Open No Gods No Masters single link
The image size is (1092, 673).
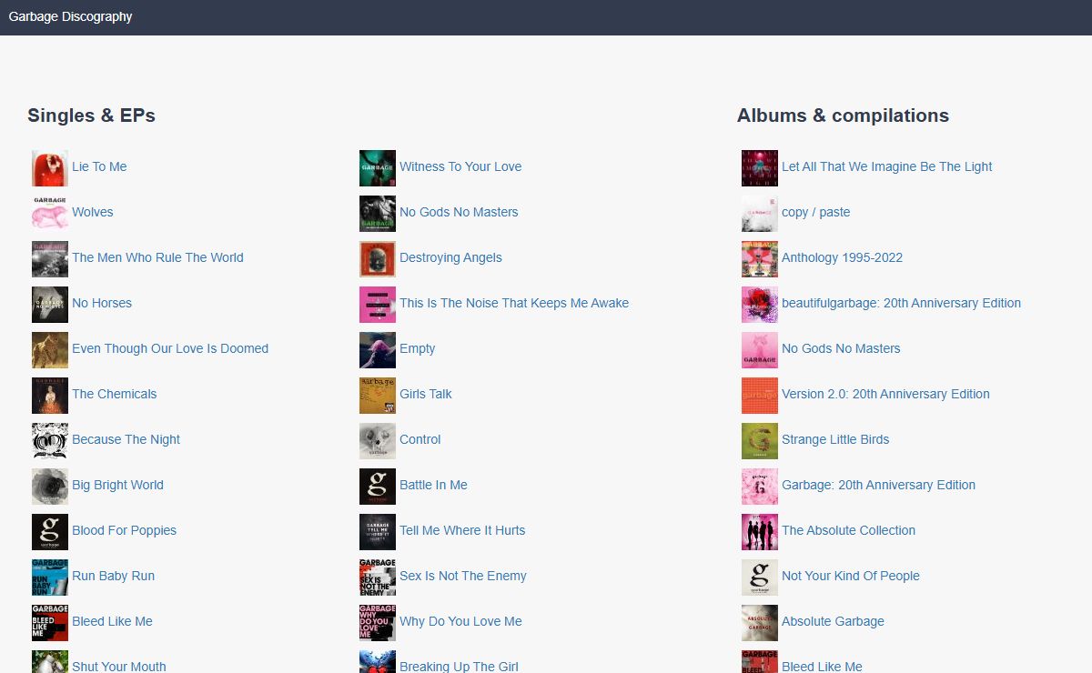pyautogui.click(x=459, y=212)
